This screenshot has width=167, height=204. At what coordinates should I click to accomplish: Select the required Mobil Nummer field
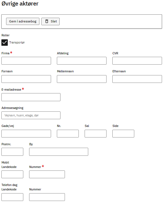click(47, 174)
